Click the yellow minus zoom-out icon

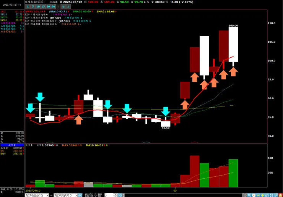tap(258, 195)
